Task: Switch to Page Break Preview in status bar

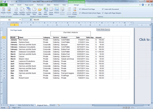Action: [129, 108]
